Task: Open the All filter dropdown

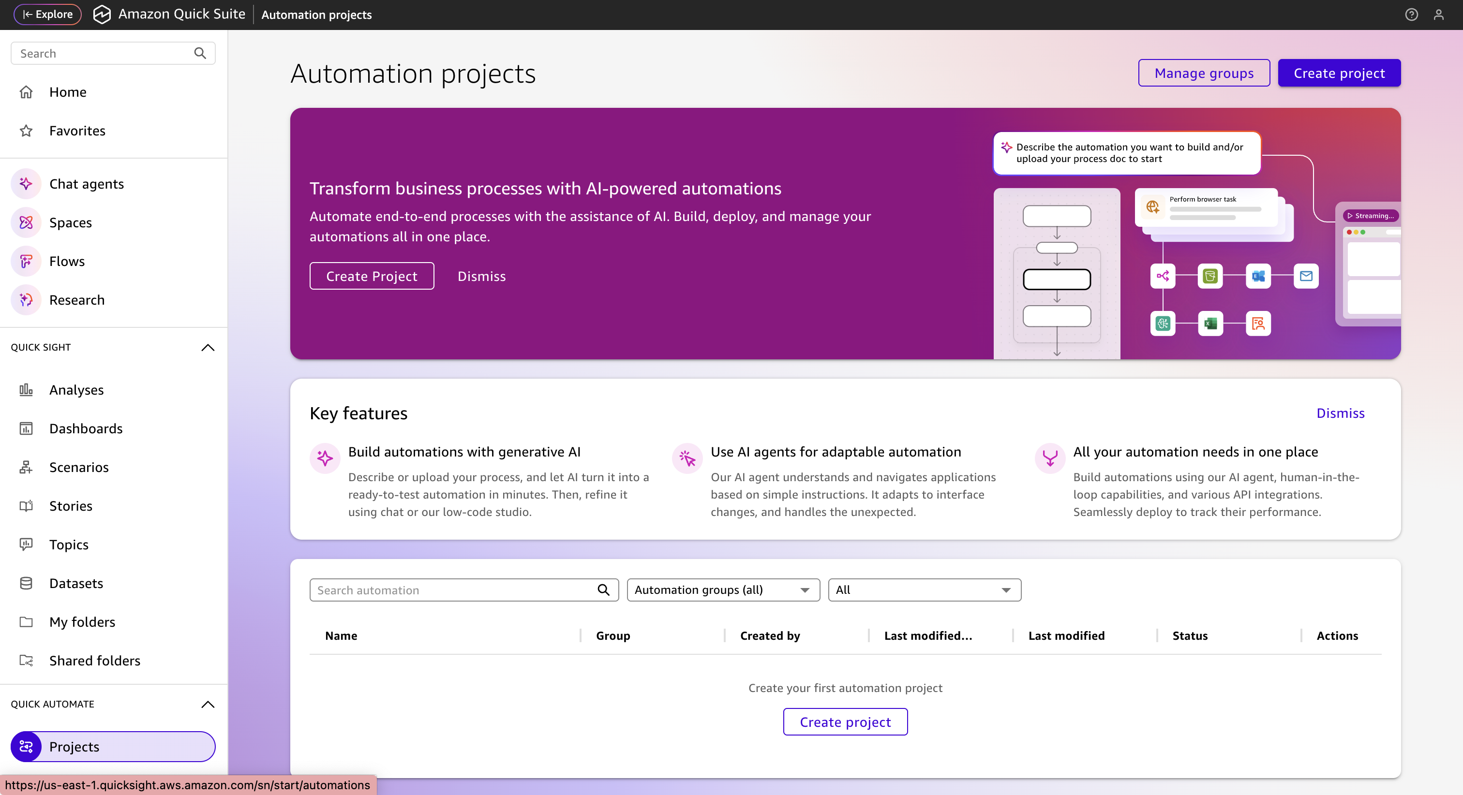Action: (924, 589)
